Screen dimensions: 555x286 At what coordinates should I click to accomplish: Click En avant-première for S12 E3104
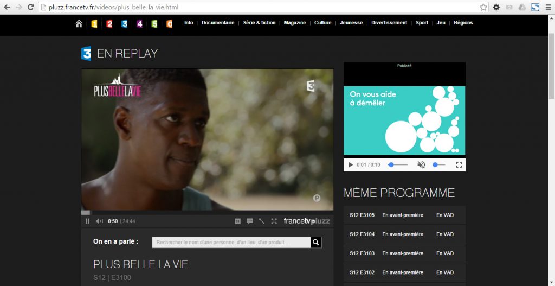(403, 234)
